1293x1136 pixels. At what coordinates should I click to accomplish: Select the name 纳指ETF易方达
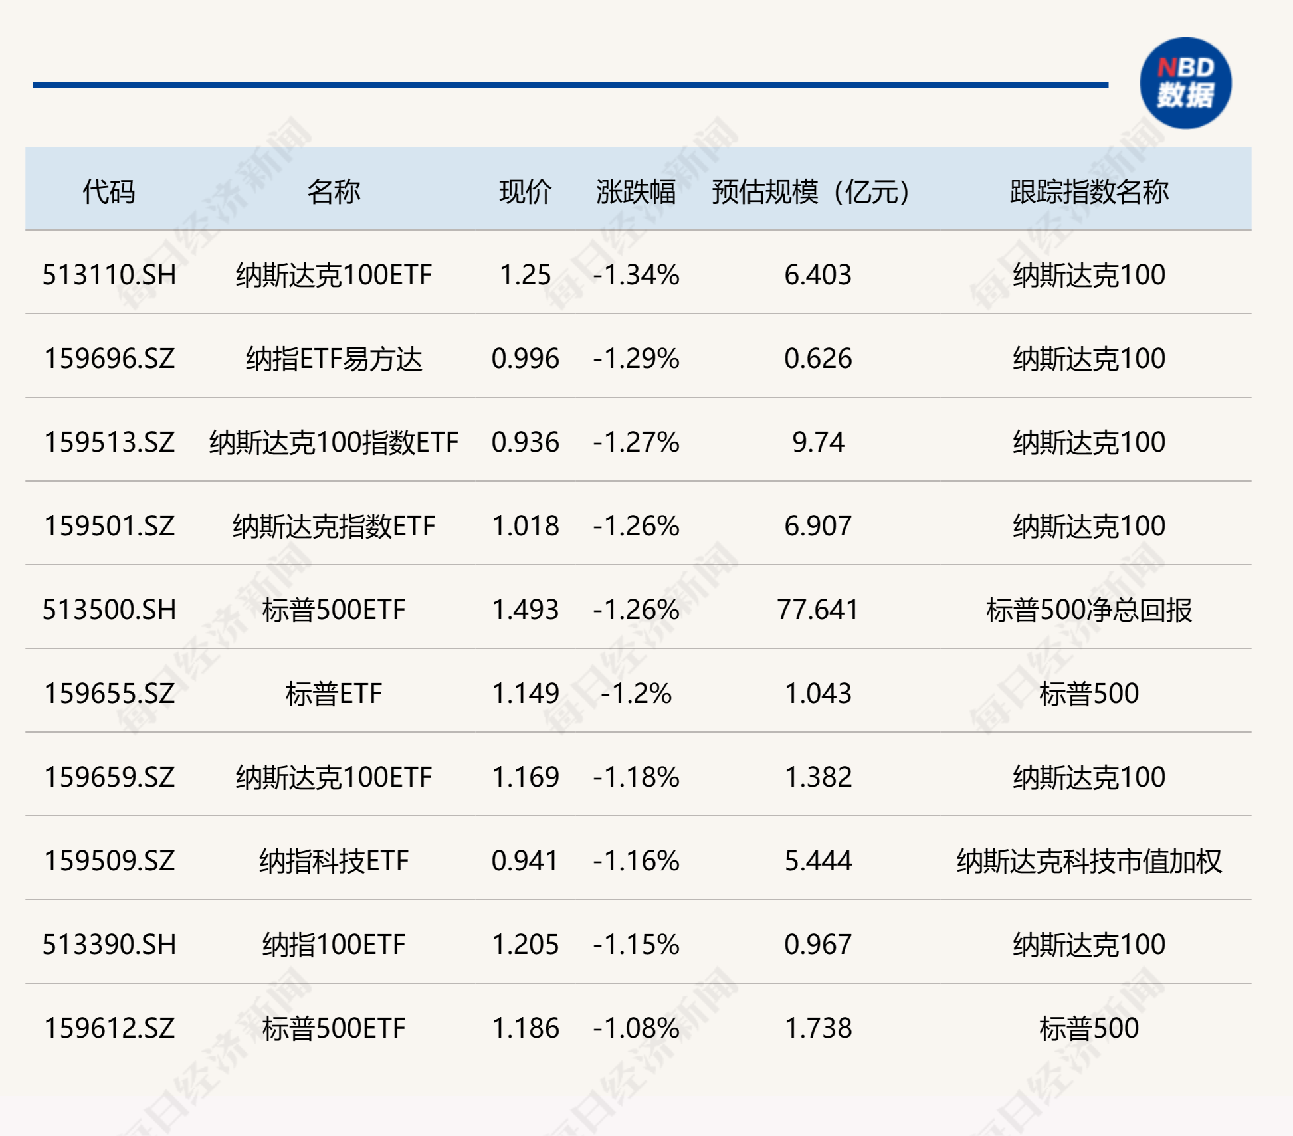(x=334, y=359)
